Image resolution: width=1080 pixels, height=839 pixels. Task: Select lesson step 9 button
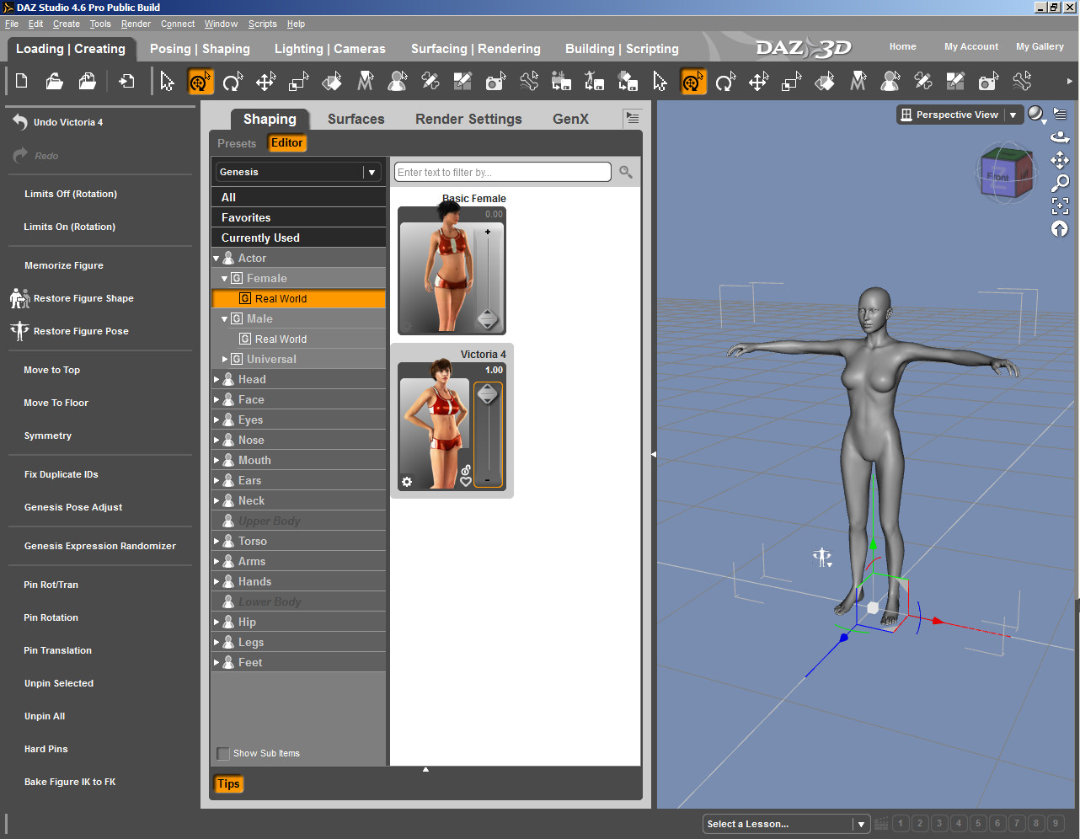pyautogui.click(x=1056, y=824)
